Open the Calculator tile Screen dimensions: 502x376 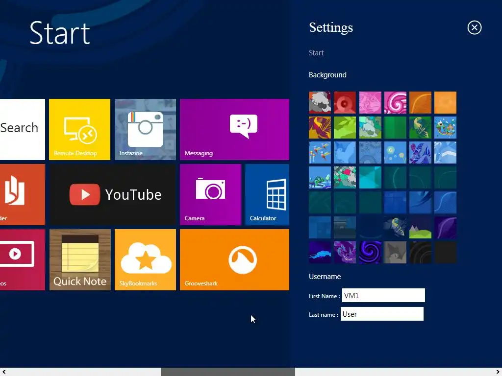267,194
